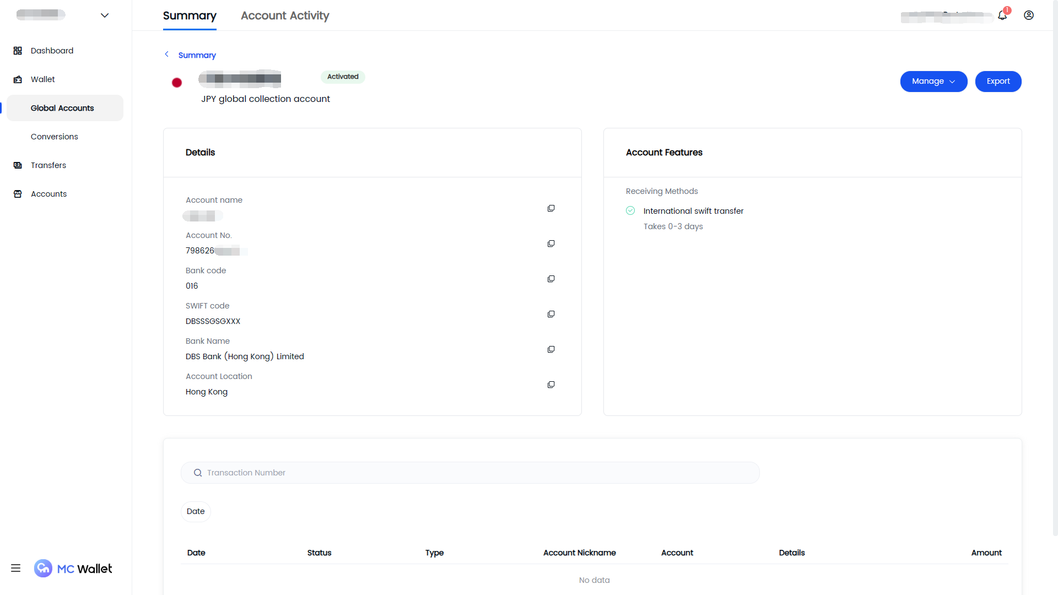This screenshot has width=1058, height=595.
Task: Expand the organization selector chevron
Action: coord(105,15)
